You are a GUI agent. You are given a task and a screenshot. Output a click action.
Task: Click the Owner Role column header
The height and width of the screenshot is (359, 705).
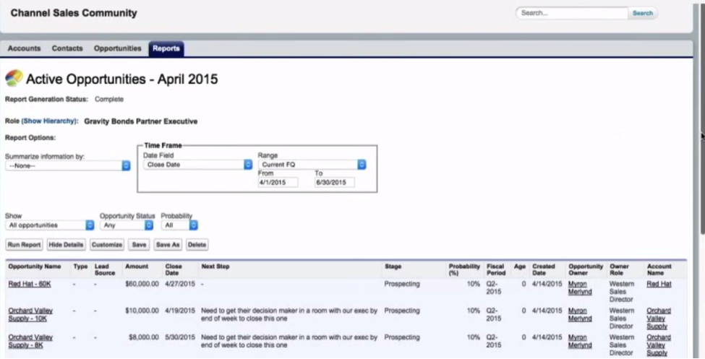click(619, 269)
